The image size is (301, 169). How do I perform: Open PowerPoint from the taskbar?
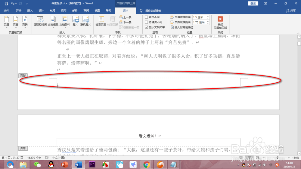[x=65, y=164]
